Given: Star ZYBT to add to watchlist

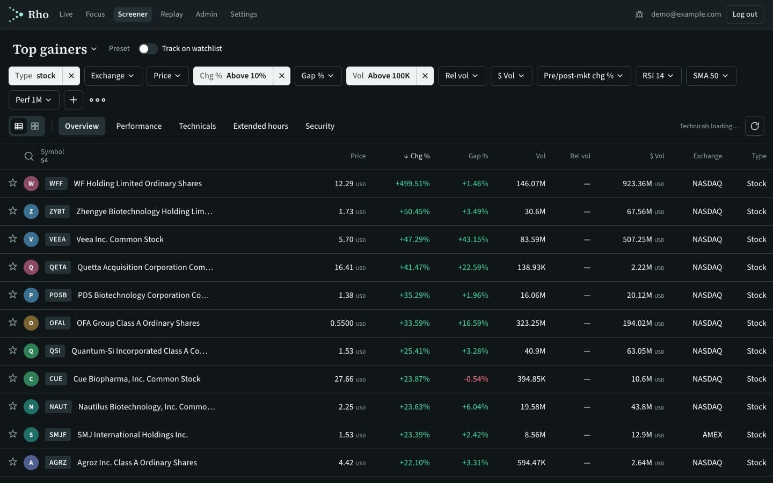Looking at the screenshot, I should [13, 211].
